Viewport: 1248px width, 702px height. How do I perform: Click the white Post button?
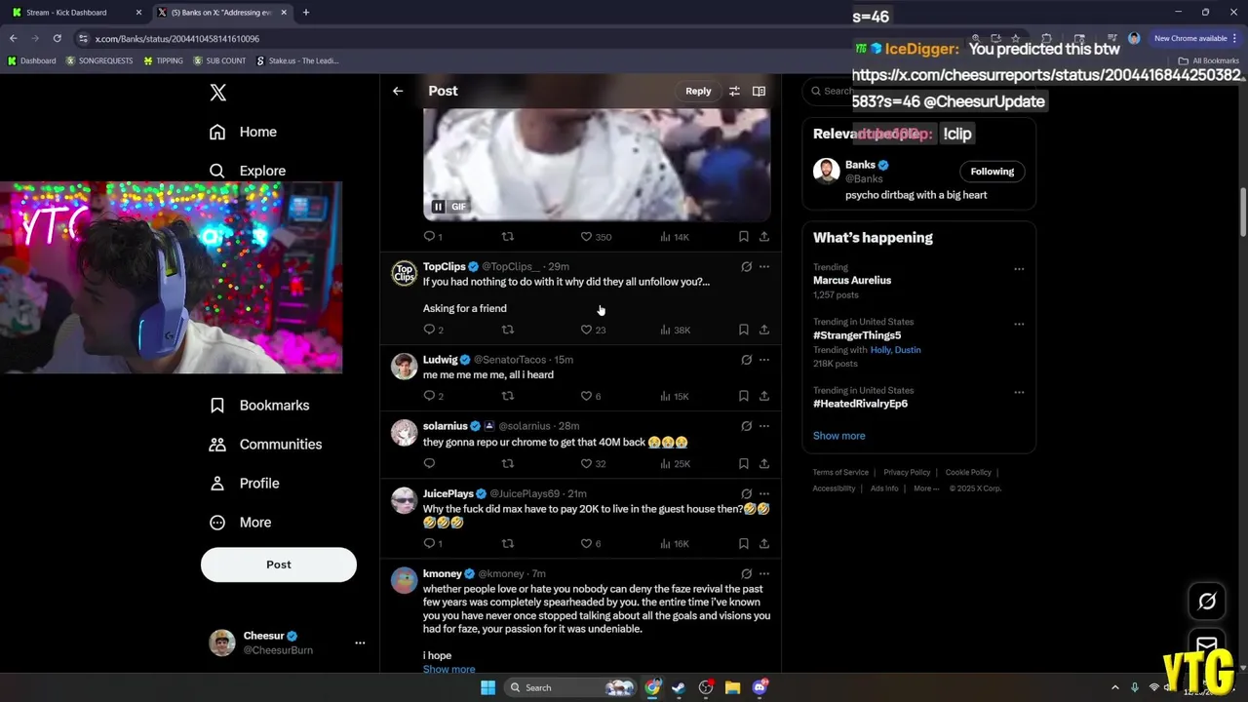pos(279,565)
